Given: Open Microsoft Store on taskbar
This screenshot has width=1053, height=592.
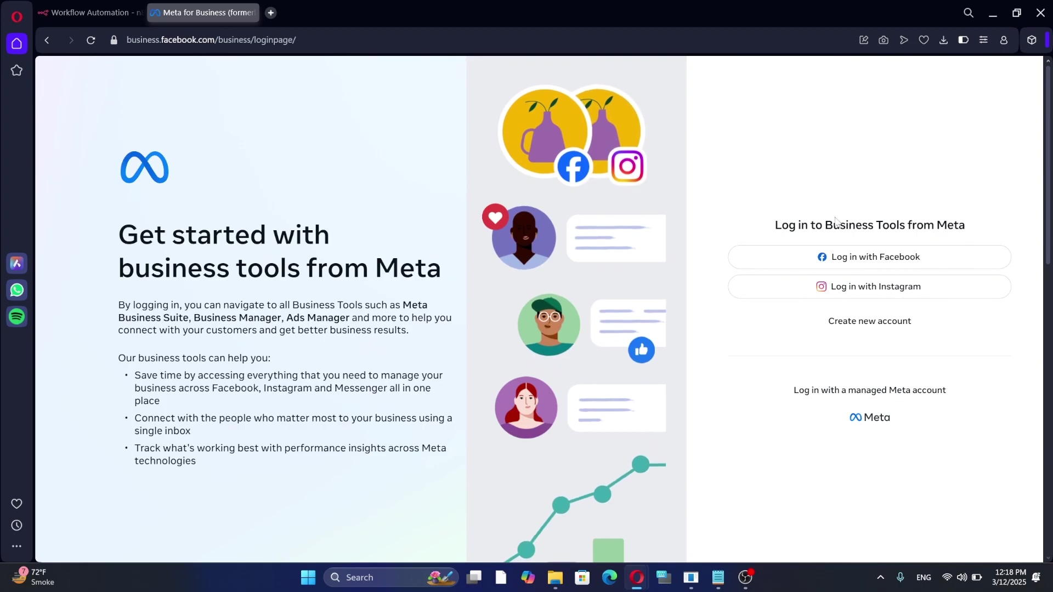Looking at the screenshot, I should click(582, 577).
